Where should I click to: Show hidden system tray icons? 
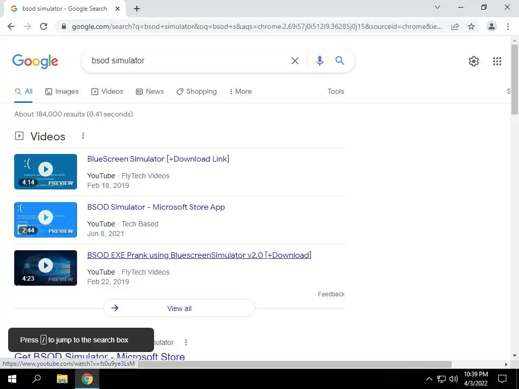tap(429, 379)
